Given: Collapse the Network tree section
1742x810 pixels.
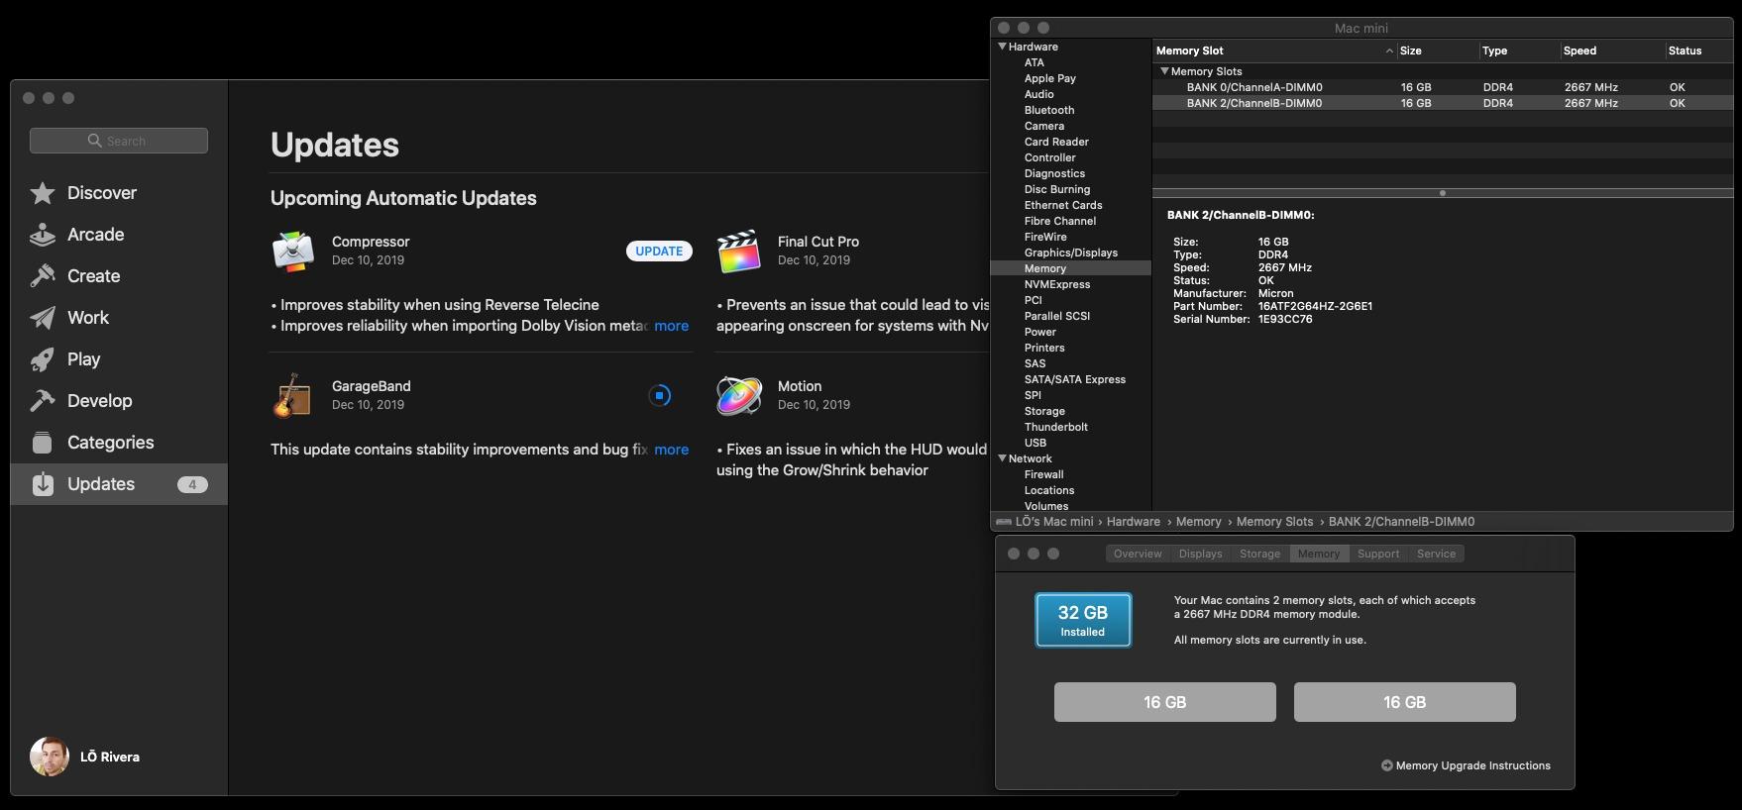Looking at the screenshot, I should [x=1003, y=458].
